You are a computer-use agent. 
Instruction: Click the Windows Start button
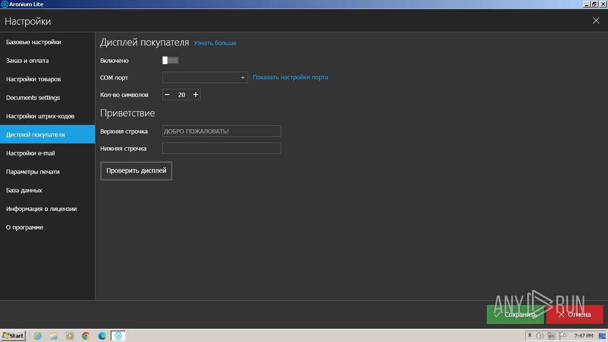pos(13,336)
